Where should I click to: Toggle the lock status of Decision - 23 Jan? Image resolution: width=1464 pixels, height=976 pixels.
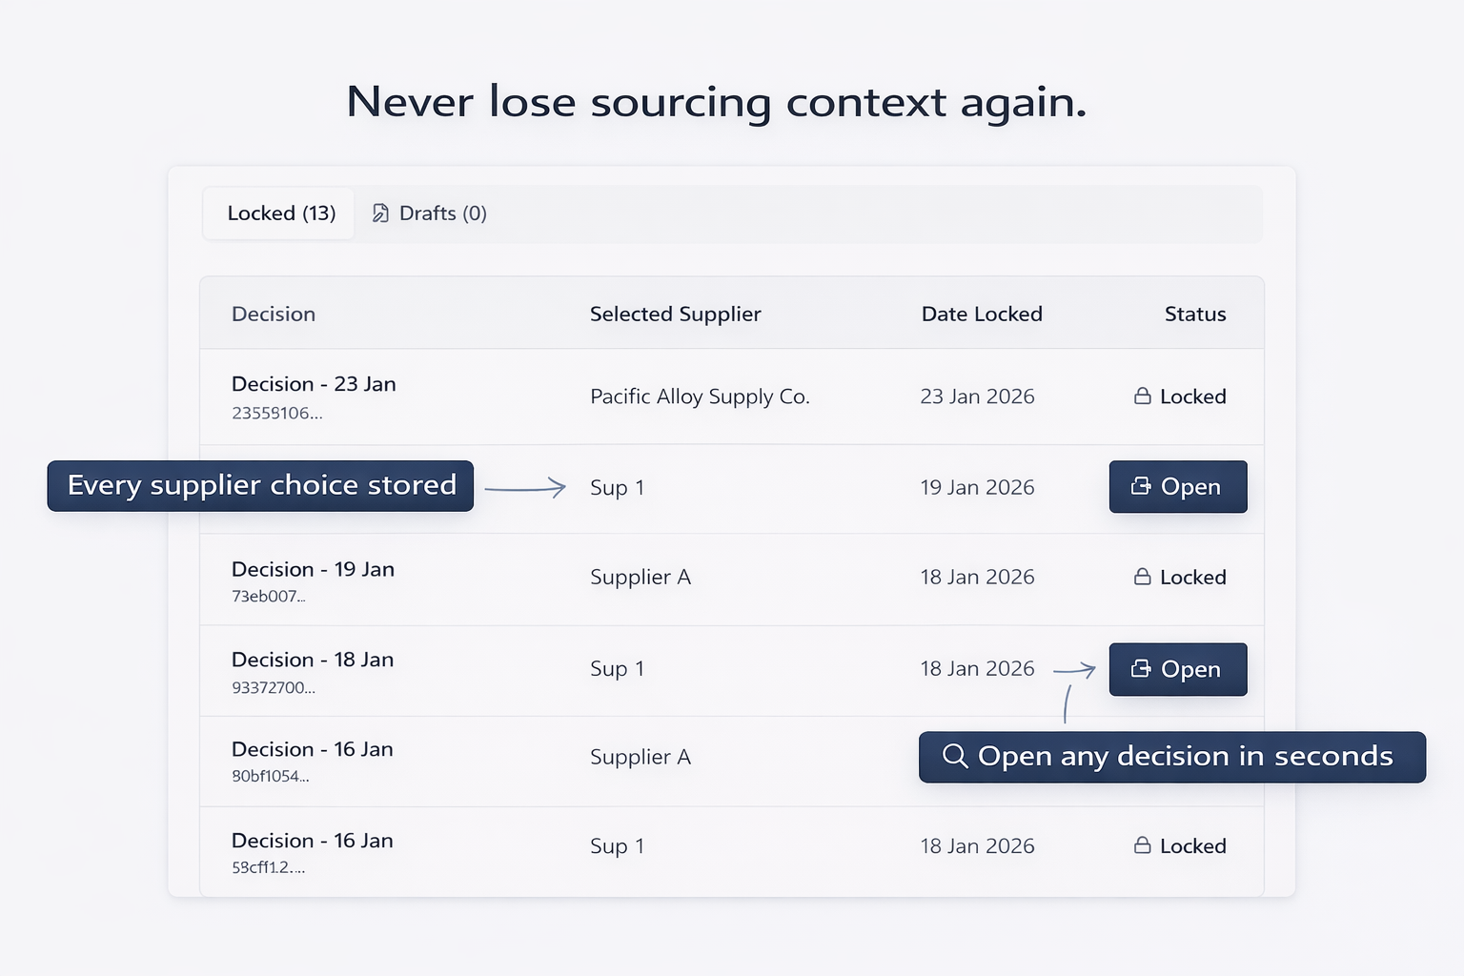tap(1179, 396)
